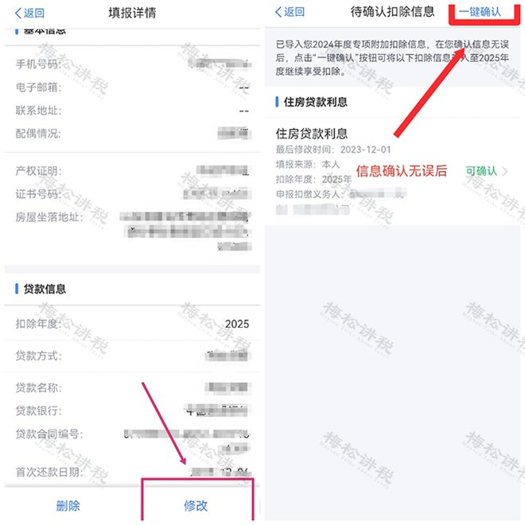Expand the chevron next to 可确认
The height and width of the screenshot is (525, 525).
tap(505, 171)
